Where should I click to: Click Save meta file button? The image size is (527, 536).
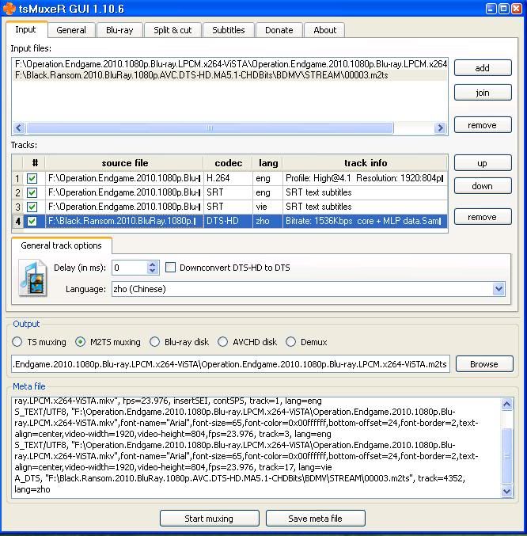pos(315,519)
